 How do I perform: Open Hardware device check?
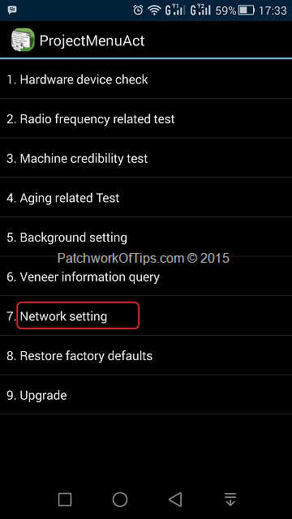[x=146, y=79]
